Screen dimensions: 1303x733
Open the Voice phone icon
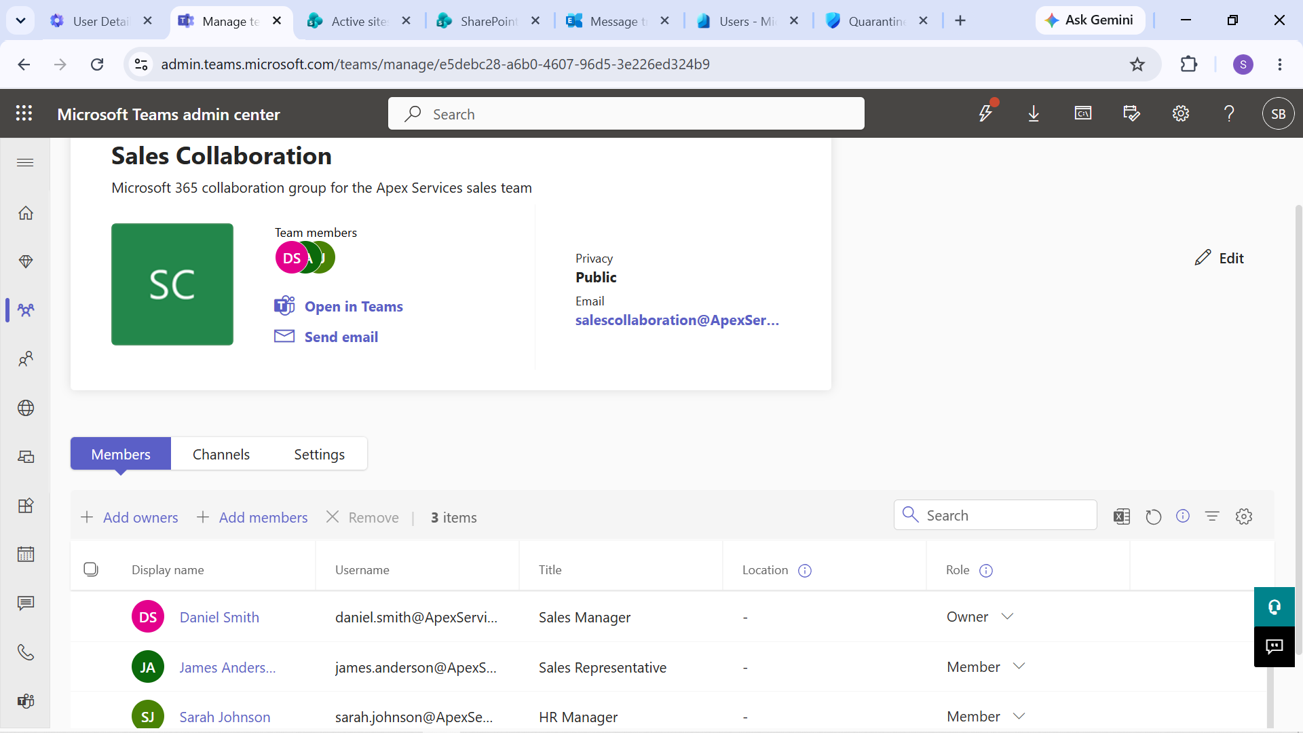tap(26, 652)
